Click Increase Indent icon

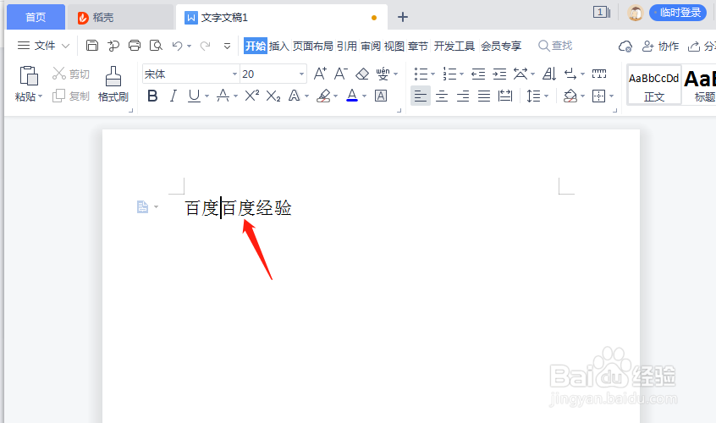pos(499,74)
